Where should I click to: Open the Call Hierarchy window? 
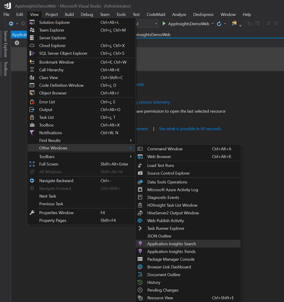click(81, 70)
